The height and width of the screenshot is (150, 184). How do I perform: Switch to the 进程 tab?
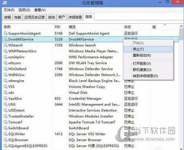coord(7,17)
